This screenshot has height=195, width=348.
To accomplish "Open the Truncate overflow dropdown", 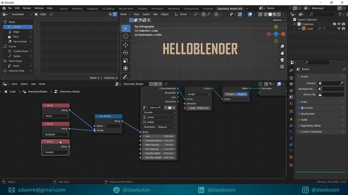I will [159, 113].
